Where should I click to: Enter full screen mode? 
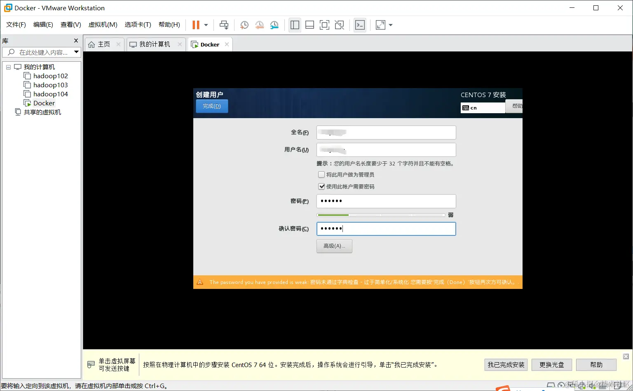tap(324, 25)
